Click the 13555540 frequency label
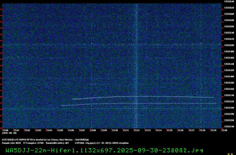This screenshot has height=155, width=236. click(x=229, y=33)
